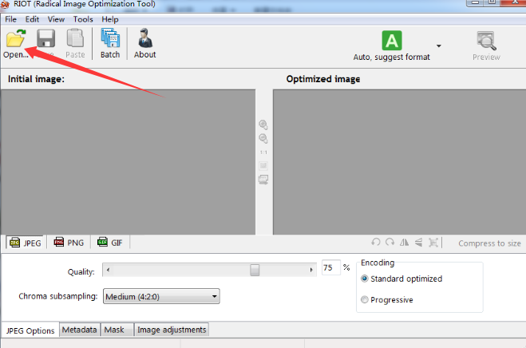Image resolution: width=526 pixels, height=348 pixels.
Task: Click the Optimized image pane
Action: pyautogui.click(x=400, y=162)
